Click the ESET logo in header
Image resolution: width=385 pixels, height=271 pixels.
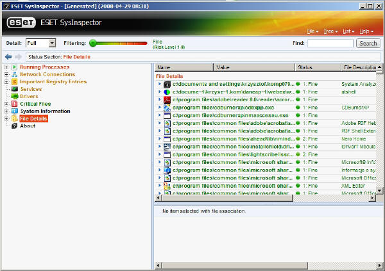pos(21,22)
